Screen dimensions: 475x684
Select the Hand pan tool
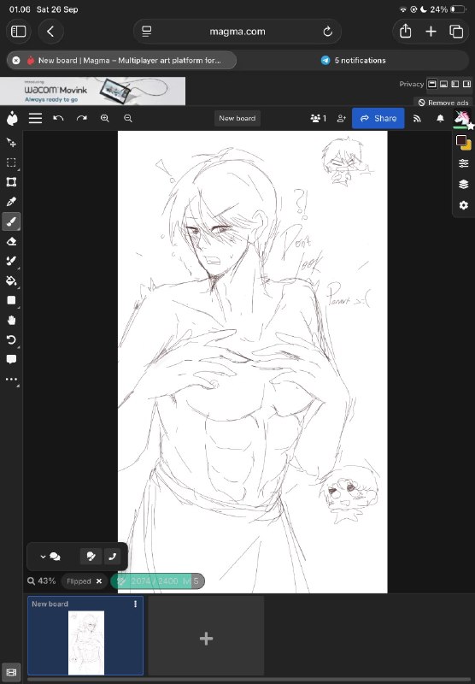pyautogui.click(x=11, y=320)
